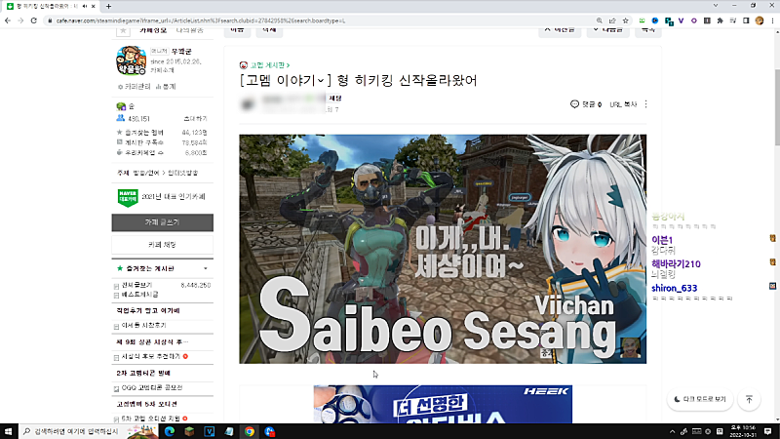Open Chrome's three-dot menu

point(772,20)
